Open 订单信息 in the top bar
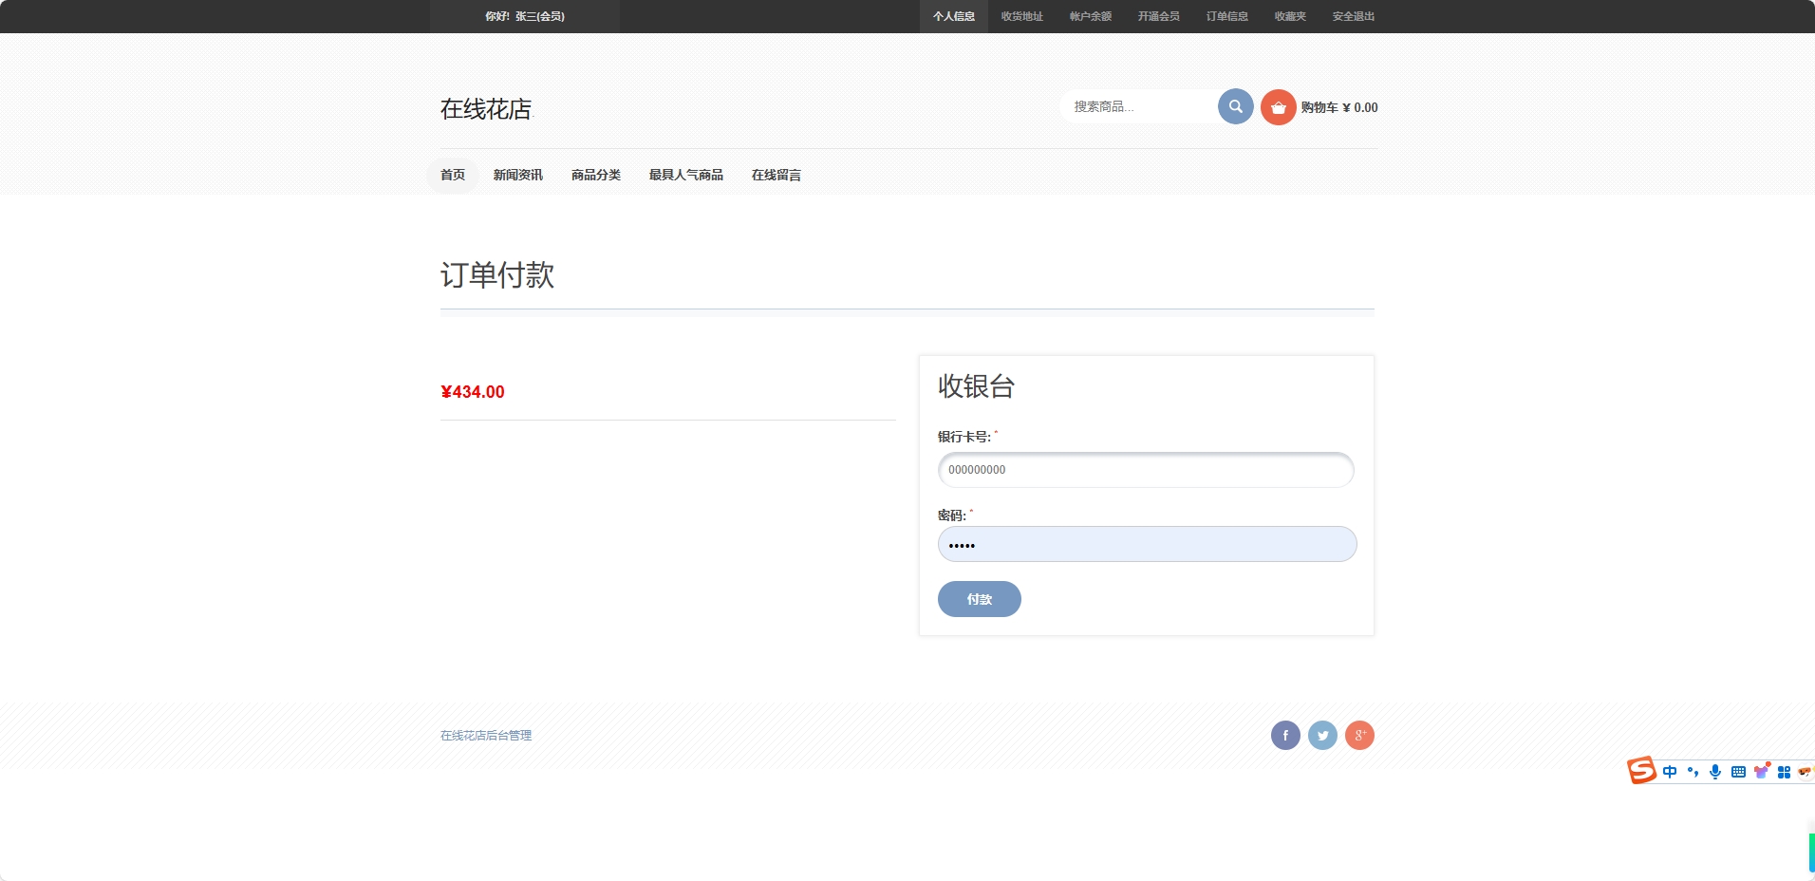 tap(1226, 16)
